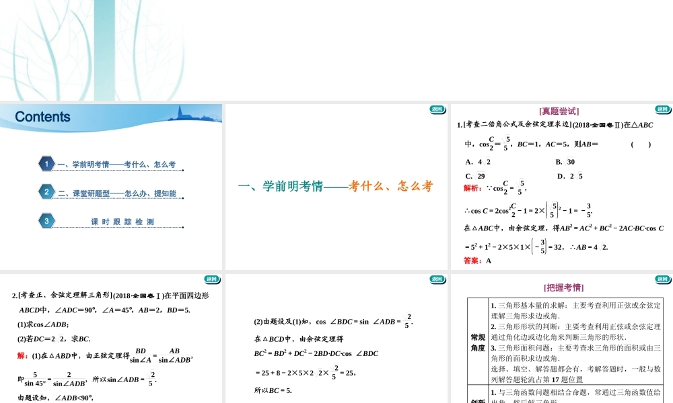Click the number 3 badge in Contents
Viewport: 673px width, 403px height.
click(46, 220)
